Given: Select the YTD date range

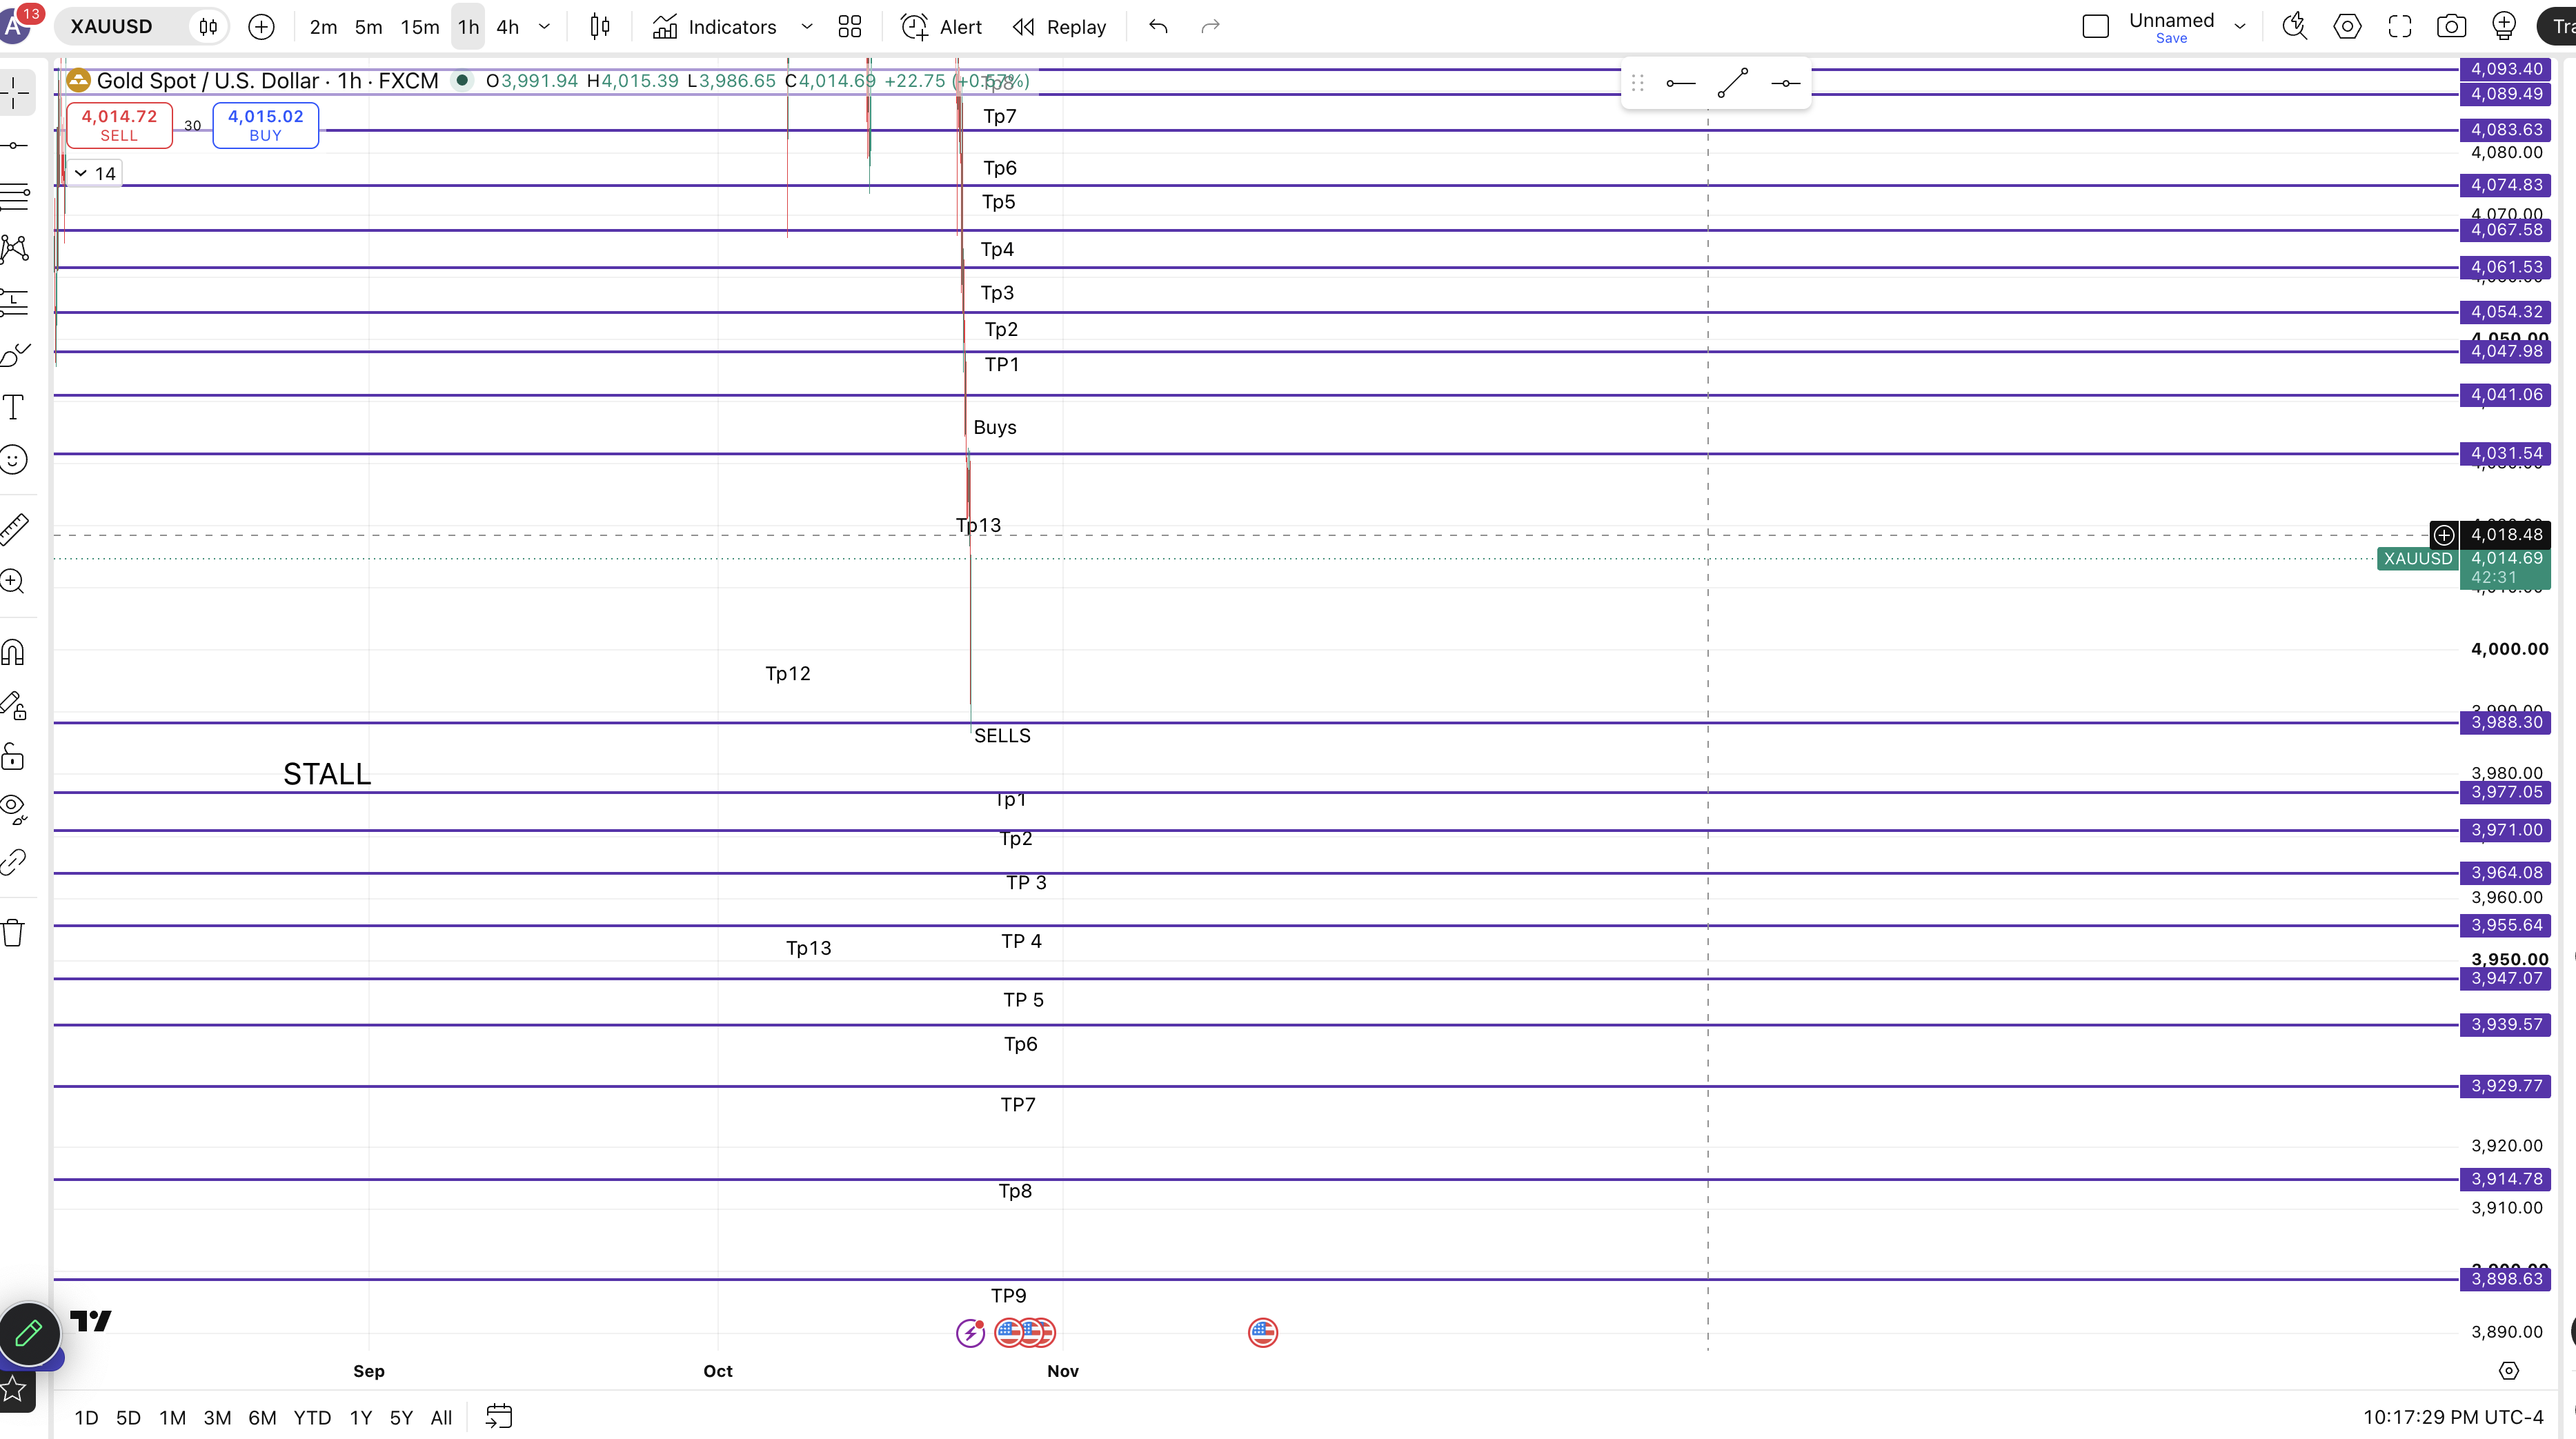Looking at the screenshot, I should tap(312, 1417).
